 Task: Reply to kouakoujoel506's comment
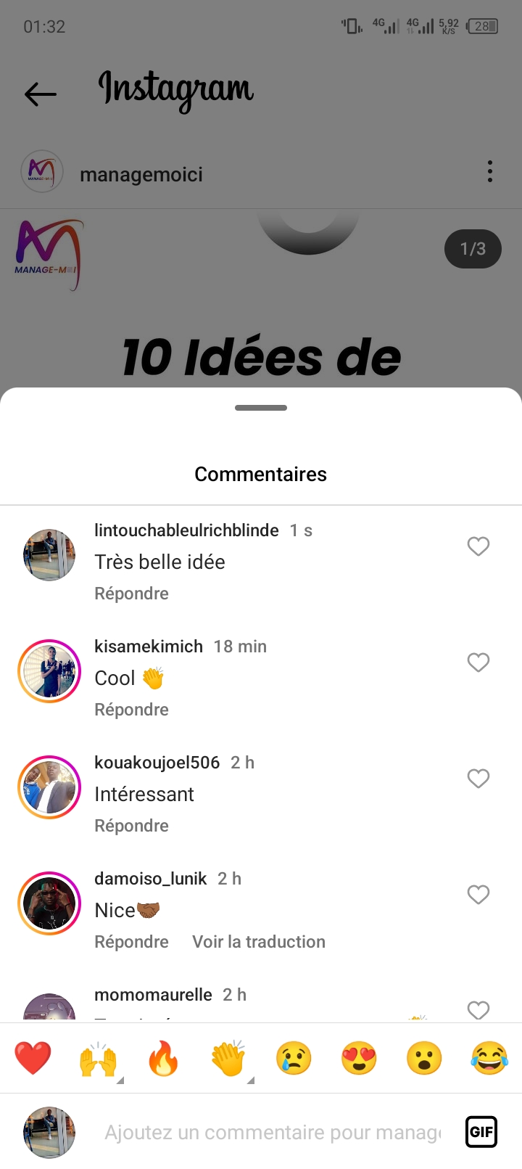[131, 826]
